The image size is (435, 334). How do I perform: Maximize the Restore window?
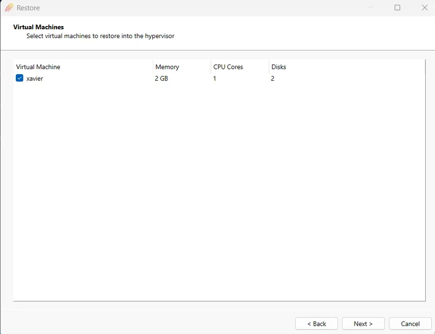tap(397, 8)
